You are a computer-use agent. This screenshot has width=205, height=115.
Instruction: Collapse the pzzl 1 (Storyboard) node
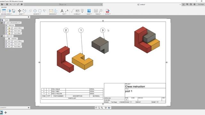coord(2,23)
